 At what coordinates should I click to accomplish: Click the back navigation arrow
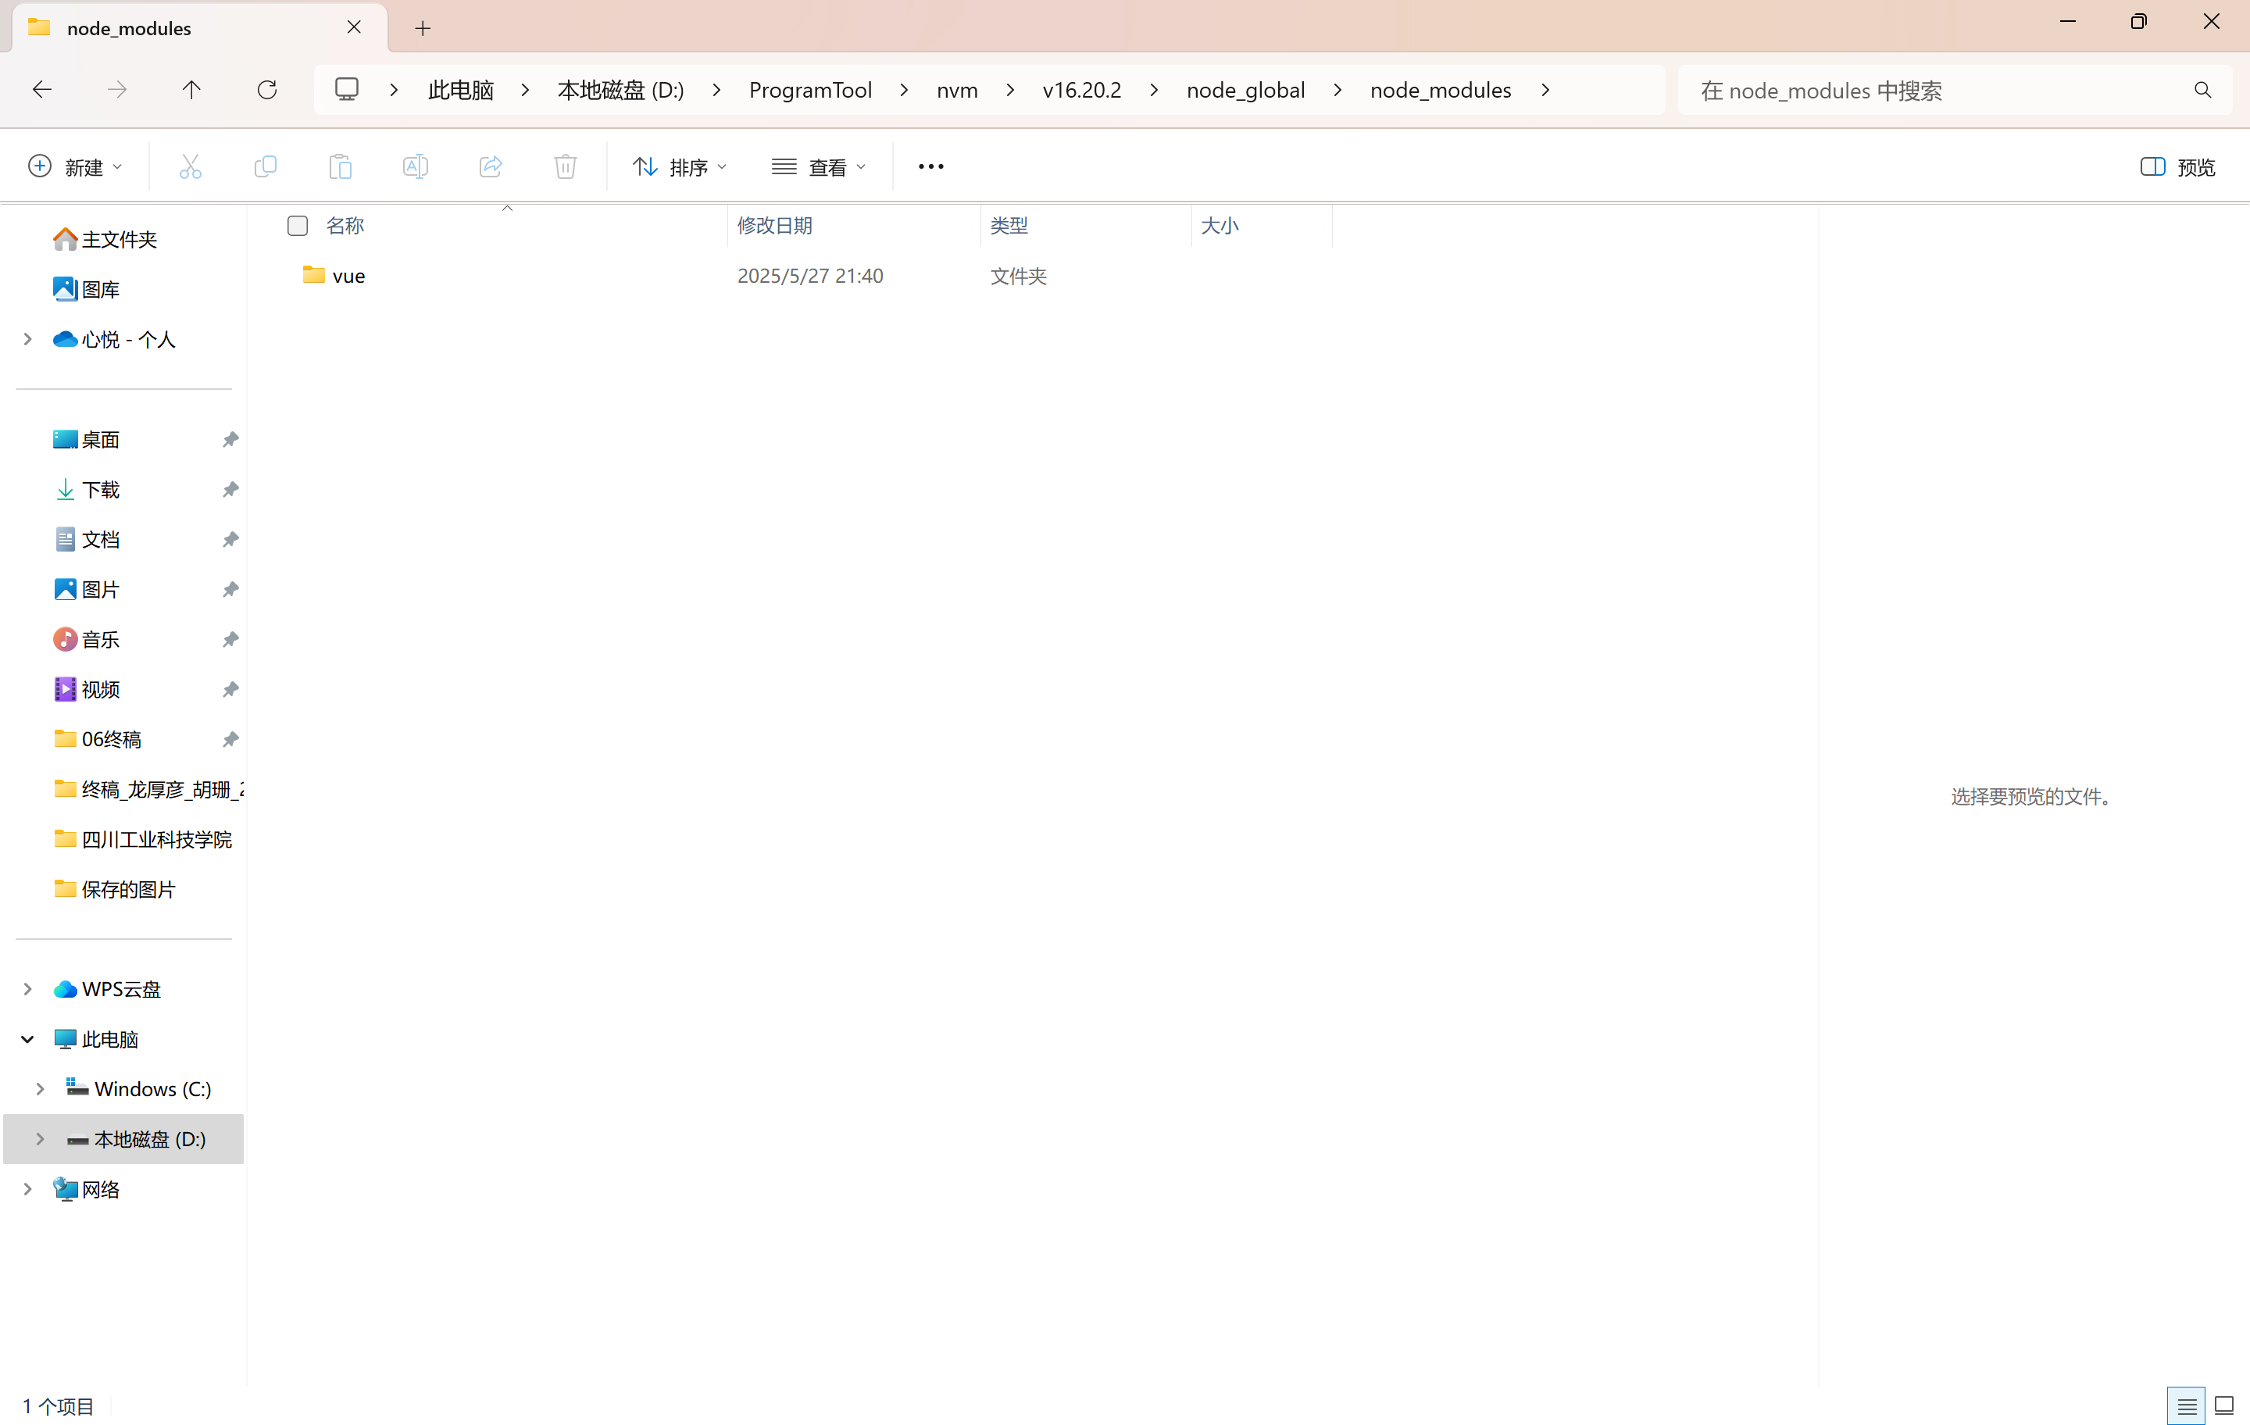pos(42,90)
